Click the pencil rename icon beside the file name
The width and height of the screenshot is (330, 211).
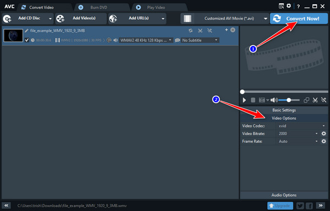pos(26,31)
